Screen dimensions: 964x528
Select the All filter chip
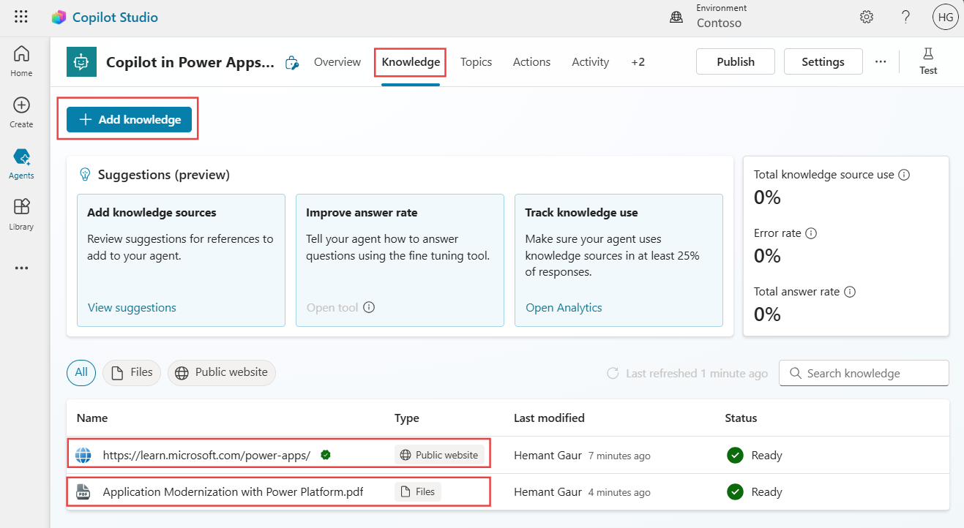point(81,373)
